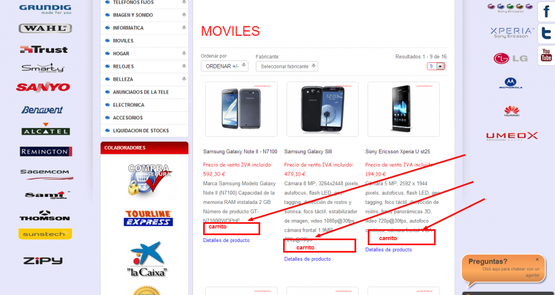
Task: Click the Zipy brand logo
Action: (43, 261)
